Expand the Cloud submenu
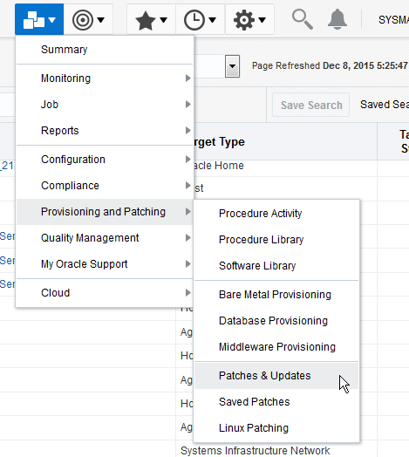The height and width of the screenshot is (457, 409). click(x=105, y=293)
